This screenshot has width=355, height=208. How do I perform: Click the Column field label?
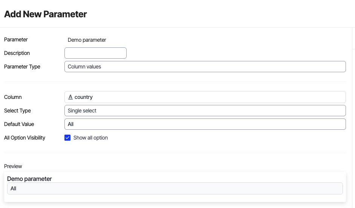(x=13, y=97)
